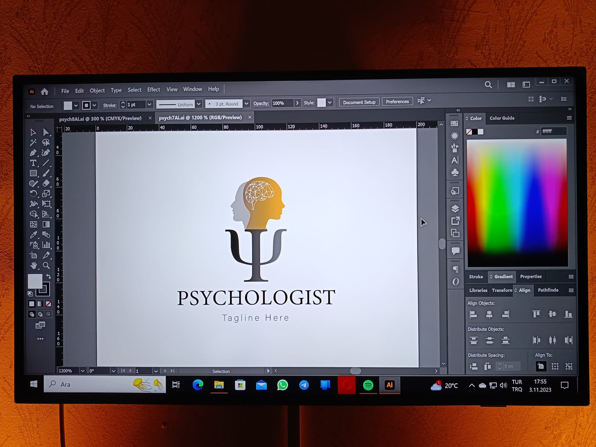Expand the zoom level dropdown

tap(83, 370)
